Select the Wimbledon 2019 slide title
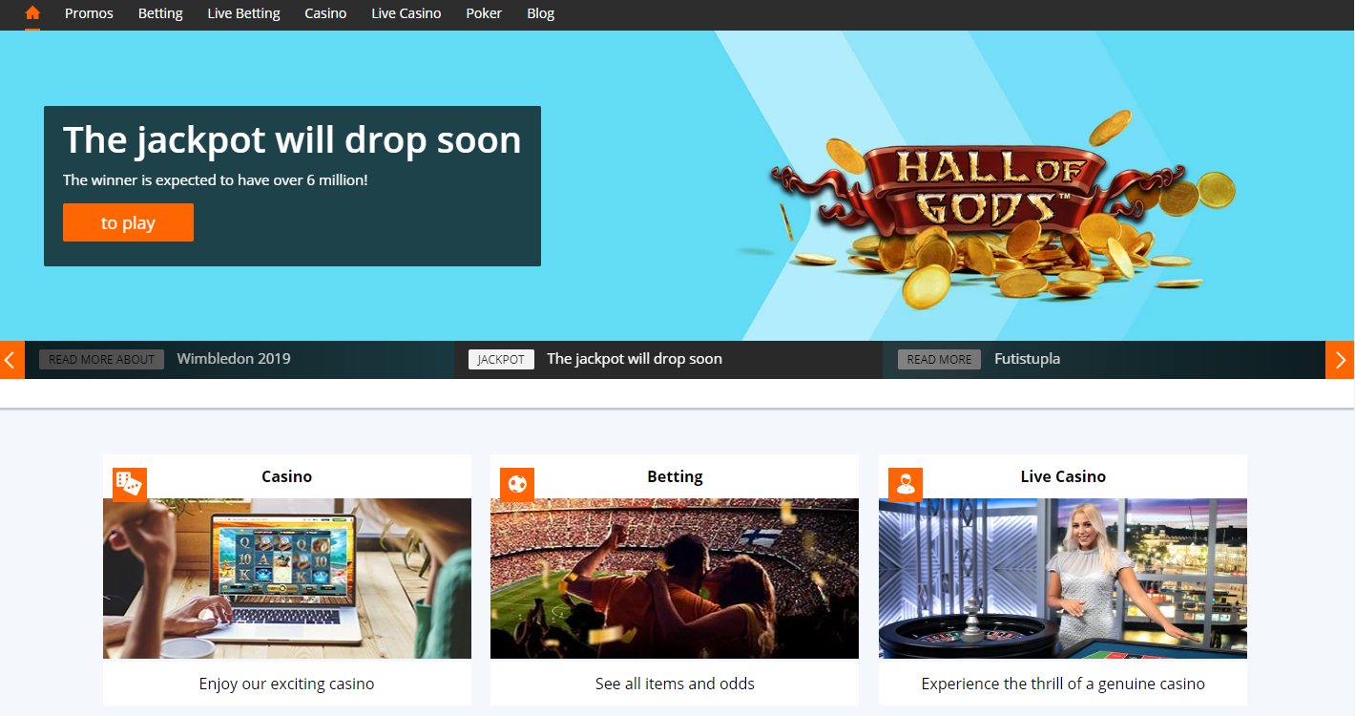 tap(234, 359)
